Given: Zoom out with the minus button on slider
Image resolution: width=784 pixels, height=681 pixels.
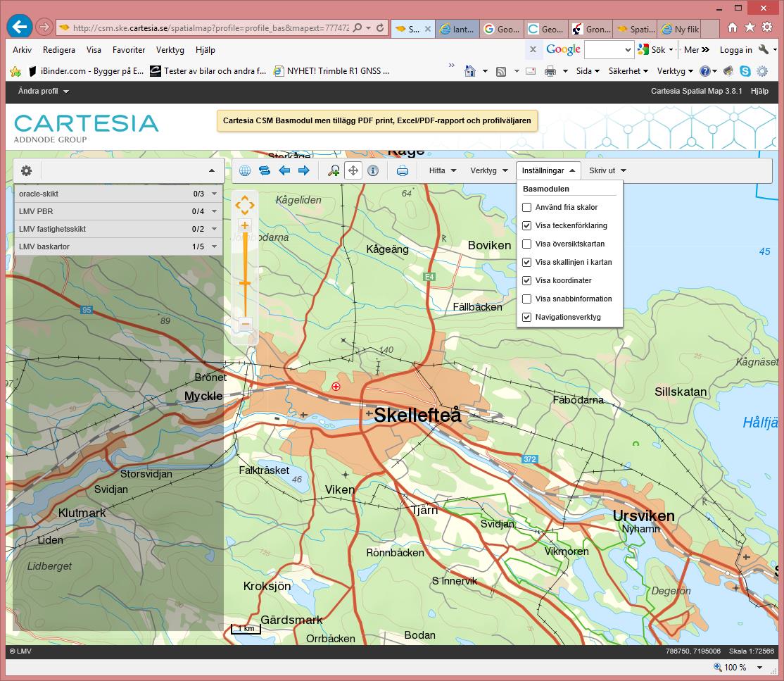Looking at the screenshot, I should click(x=245, y=323).
